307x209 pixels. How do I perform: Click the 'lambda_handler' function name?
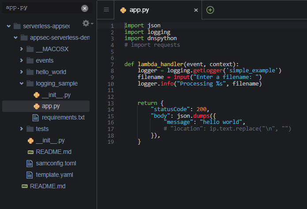click(161, 64)
